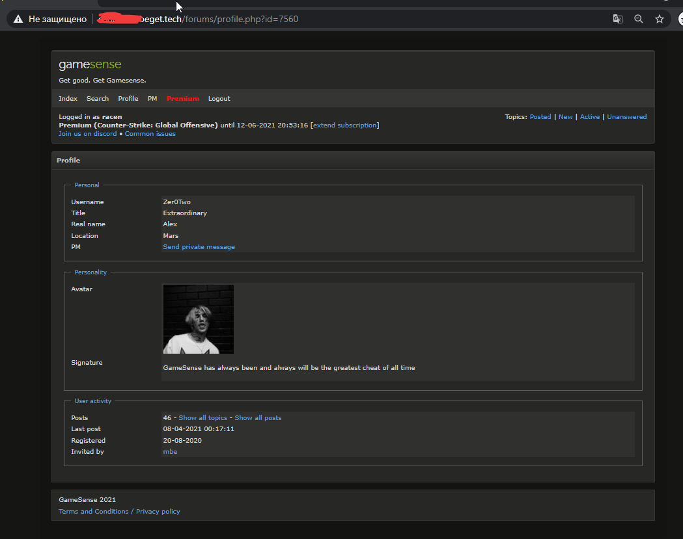Screen dimensions: 683x539
Task: Open the Common issues link
Action: click(x=150, y=133)
